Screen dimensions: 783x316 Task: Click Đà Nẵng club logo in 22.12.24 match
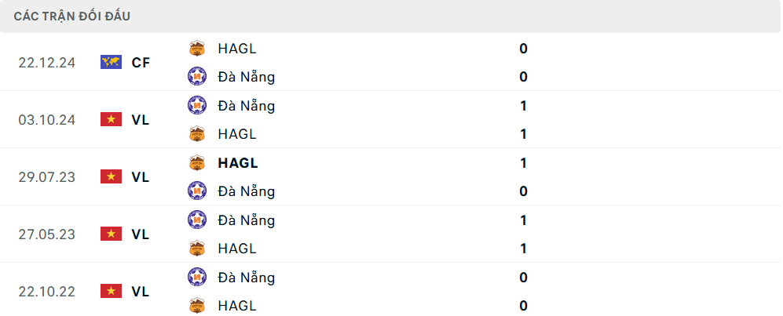pyautogui.click(x=197, y=77)
